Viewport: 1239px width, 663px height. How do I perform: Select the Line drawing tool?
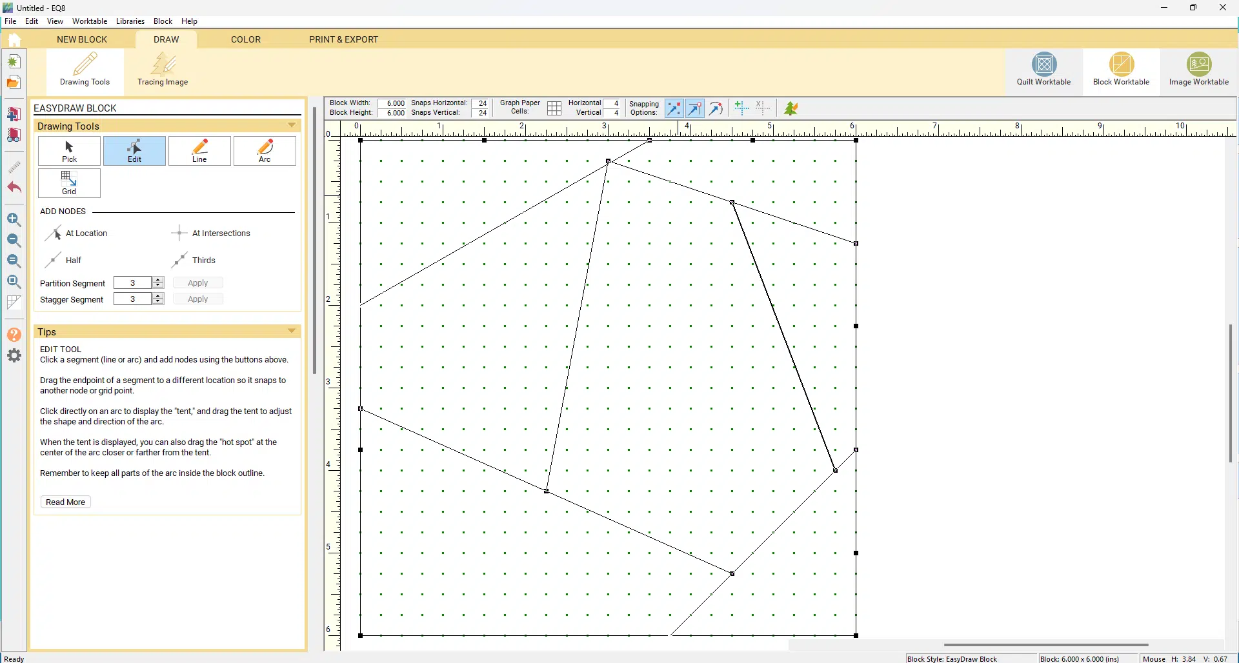click(x=199, y=151)
